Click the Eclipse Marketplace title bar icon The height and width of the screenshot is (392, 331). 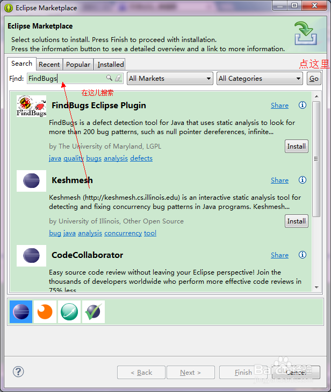tap(9, 8)
